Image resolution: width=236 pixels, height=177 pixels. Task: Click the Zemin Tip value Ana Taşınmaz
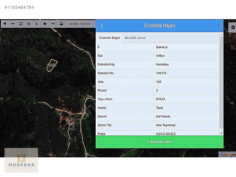pos(166,125)
